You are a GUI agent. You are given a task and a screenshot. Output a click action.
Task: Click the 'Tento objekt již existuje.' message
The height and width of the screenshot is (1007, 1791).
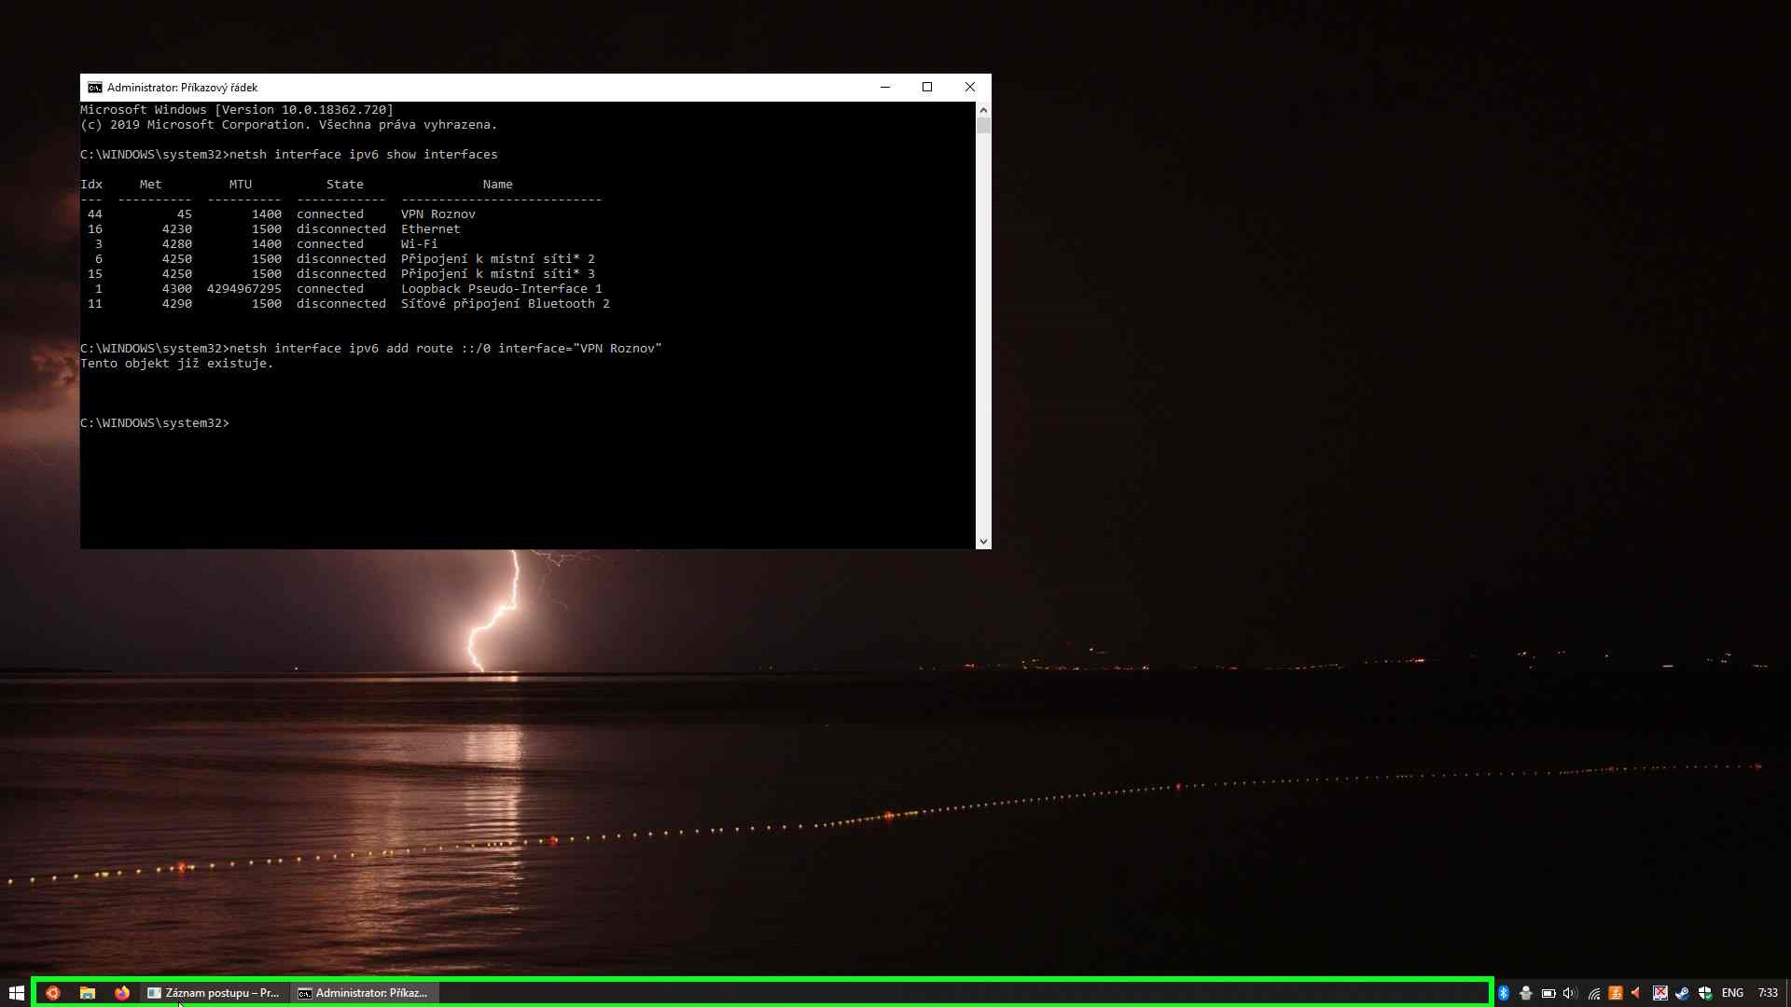pos(176,364)
